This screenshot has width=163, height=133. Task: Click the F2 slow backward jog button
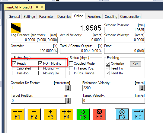[34, 114]
